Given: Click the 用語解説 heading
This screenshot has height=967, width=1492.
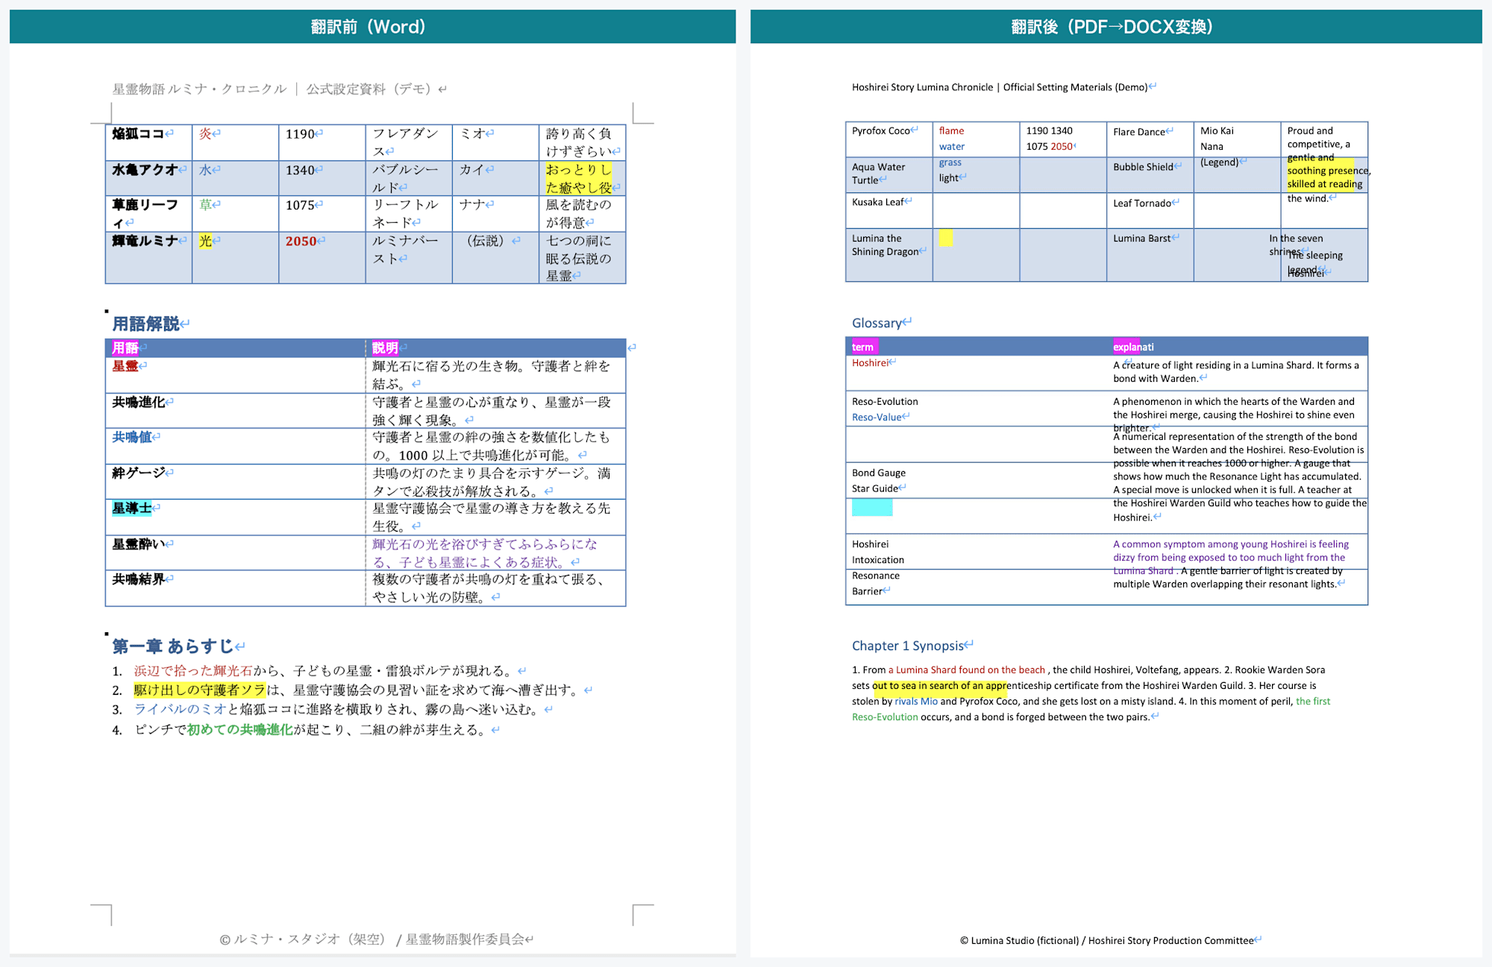Looking at the screenshot, I should tap(146, 324).
